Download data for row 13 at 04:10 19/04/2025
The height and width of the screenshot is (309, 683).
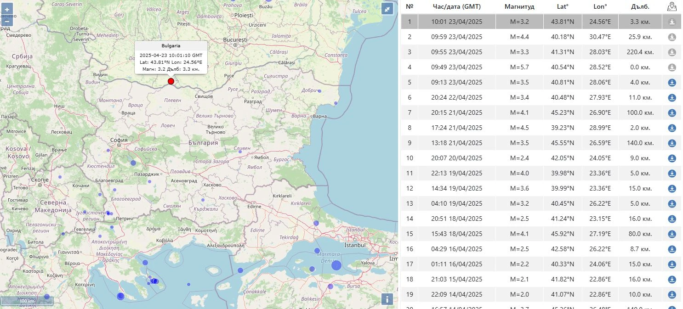(672, 204)
